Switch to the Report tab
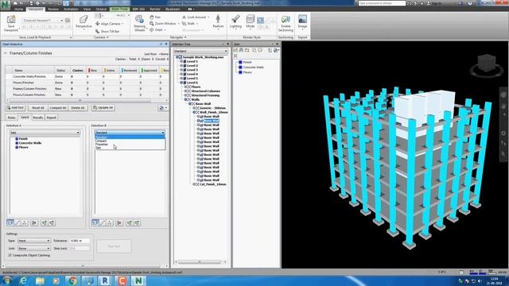 (51, 118)
